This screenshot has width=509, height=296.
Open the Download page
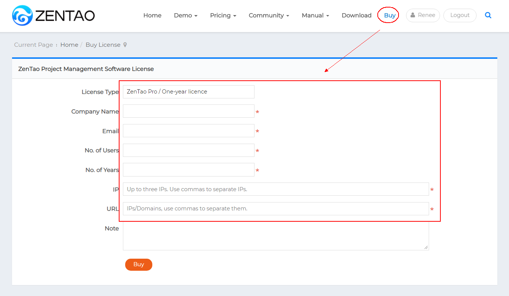click(356, 15)
